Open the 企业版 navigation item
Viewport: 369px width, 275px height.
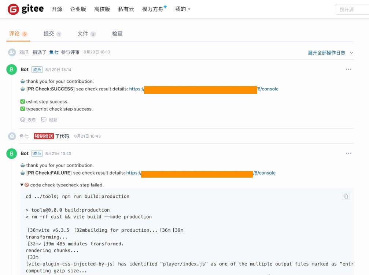pos(78,9)
